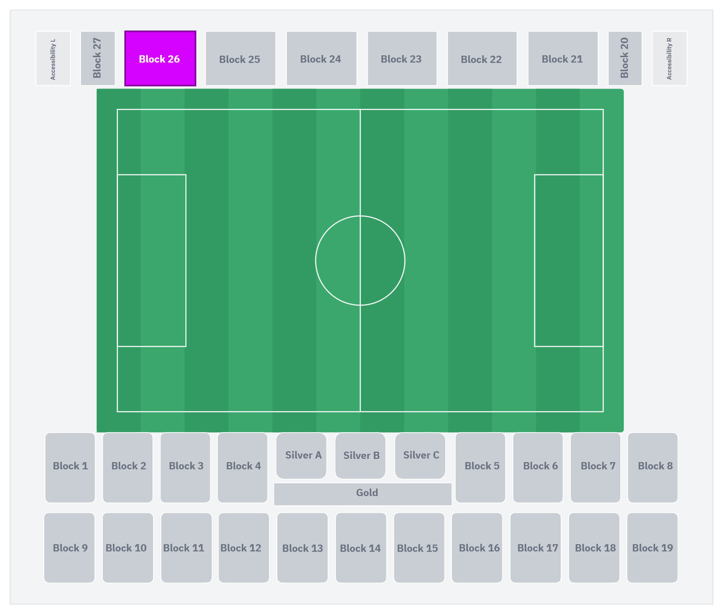Click Block 1 in the lower stand
The height and width of the screenshot is (614, 723).
(x=70, y=468)
